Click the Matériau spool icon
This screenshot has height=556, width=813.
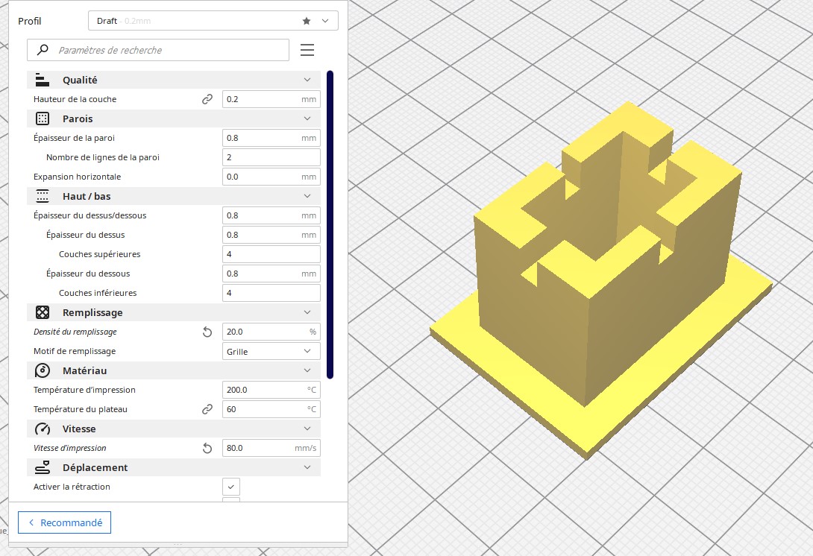coord(42,370)
